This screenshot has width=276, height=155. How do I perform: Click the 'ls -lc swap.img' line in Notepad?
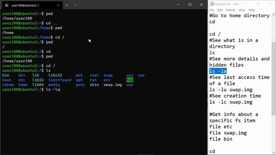[x=231, y=102]
